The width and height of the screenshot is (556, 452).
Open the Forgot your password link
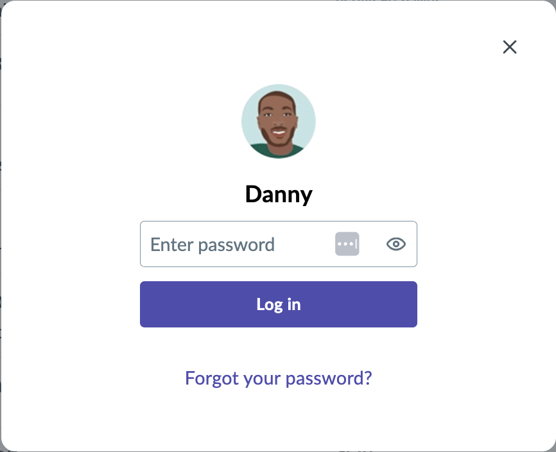coord(279,378)
